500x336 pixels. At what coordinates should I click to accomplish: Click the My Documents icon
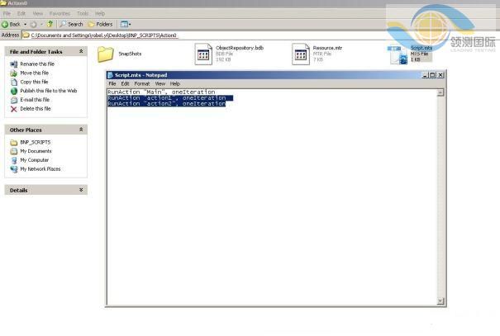pyautogui.click(x=14, y=151)
